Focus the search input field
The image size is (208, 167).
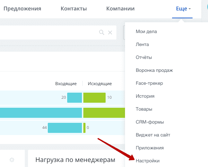58,32
